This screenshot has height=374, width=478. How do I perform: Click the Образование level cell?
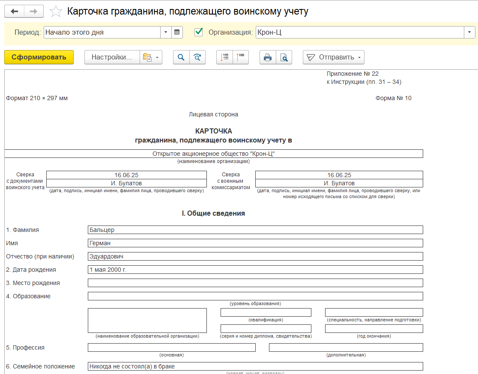click(x=255, y=296)
